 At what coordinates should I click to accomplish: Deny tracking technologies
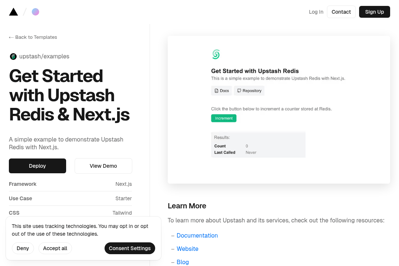(23, 248)
